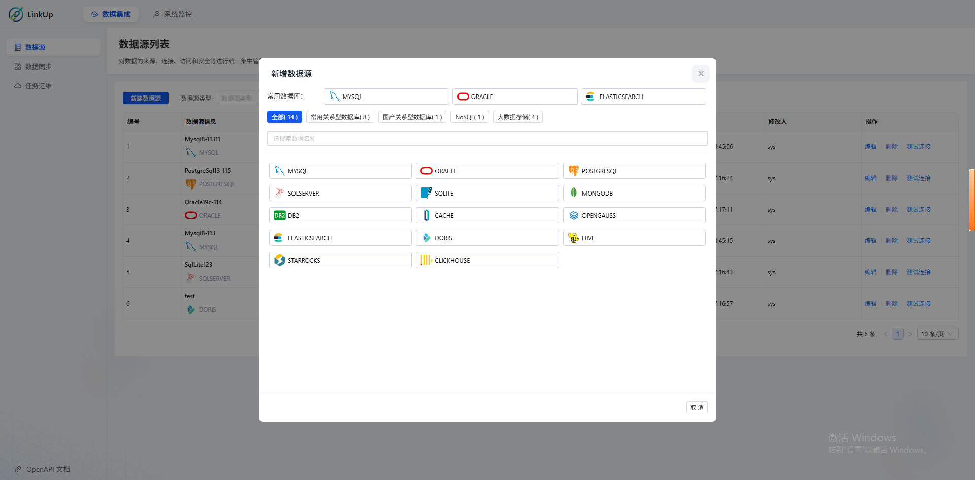Click the OpenGauss layered icon
Viewport: 975px width, 480px height.
(573, 215)
